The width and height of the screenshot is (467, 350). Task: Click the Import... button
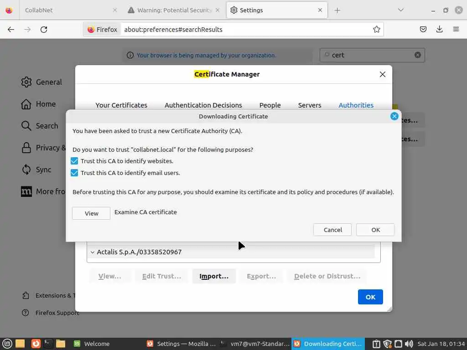(x=214, y=276)
